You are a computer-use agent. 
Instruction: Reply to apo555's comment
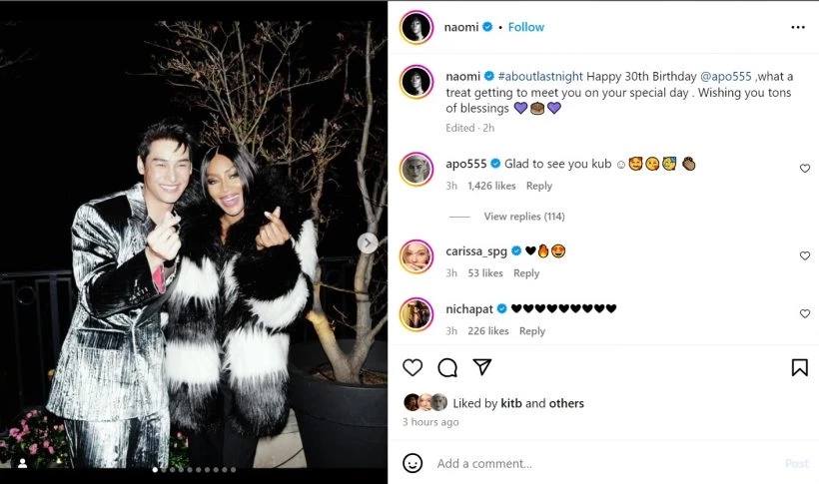(x=539, y=186)
